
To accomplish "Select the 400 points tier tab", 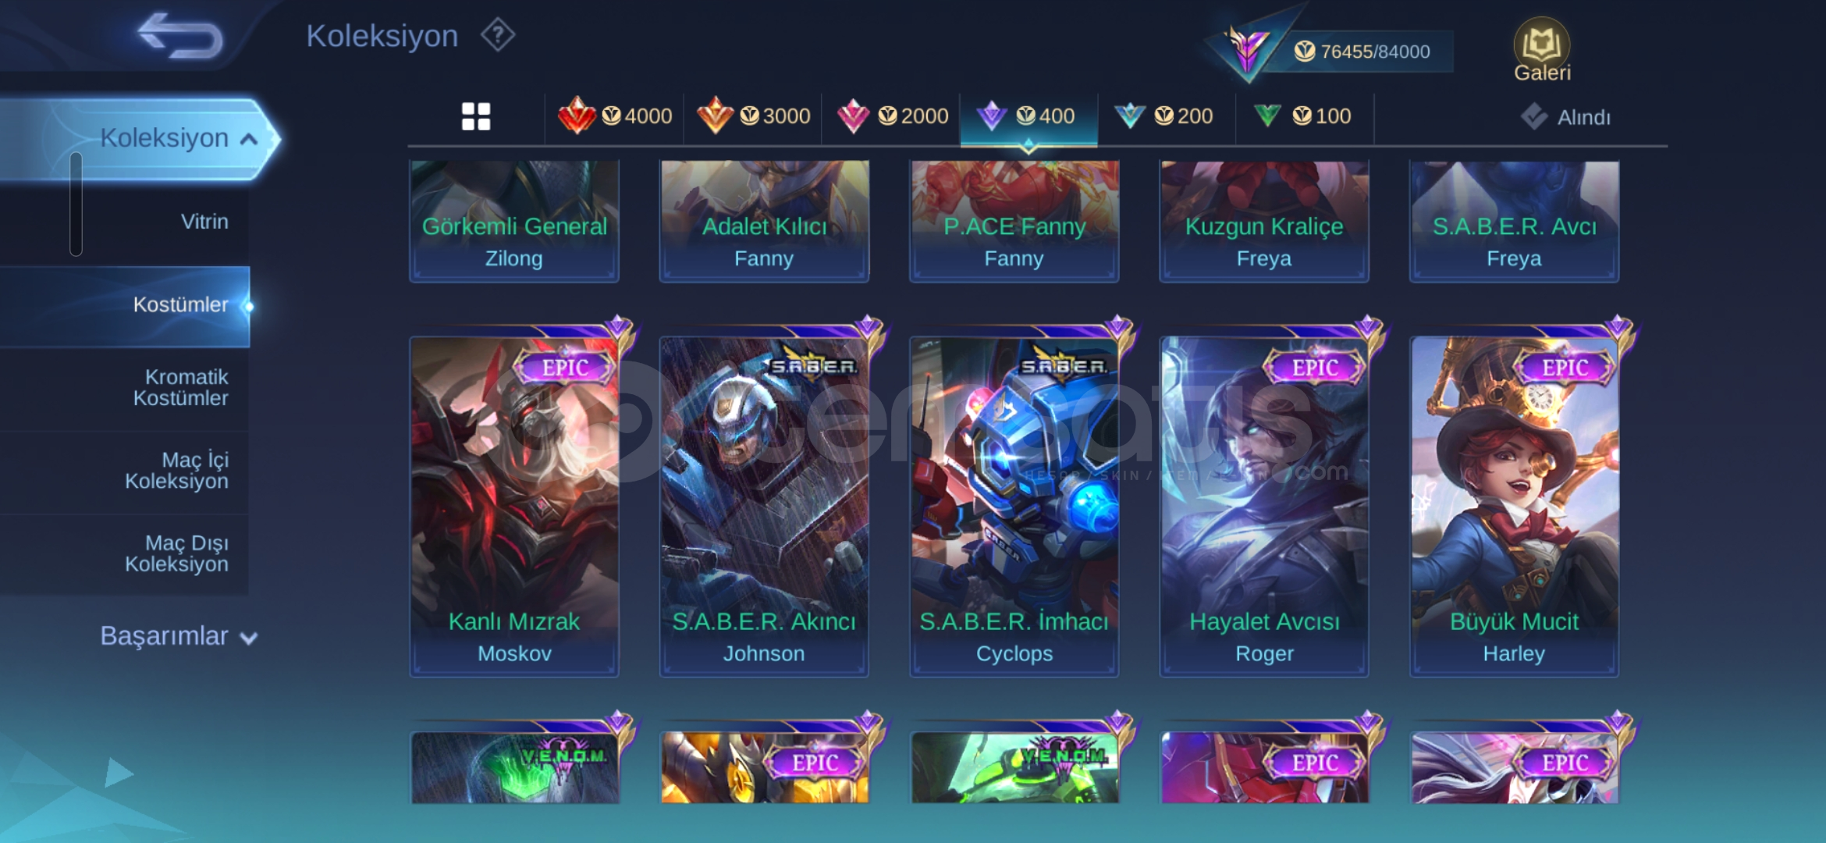I will [x=1028, y=117].
